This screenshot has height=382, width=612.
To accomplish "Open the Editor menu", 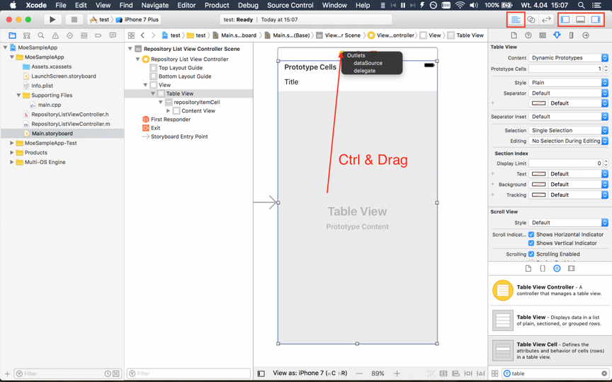I will [x=186, y=6].
